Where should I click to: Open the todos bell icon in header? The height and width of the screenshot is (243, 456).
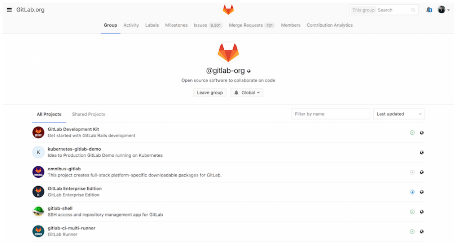coord(429,10)
